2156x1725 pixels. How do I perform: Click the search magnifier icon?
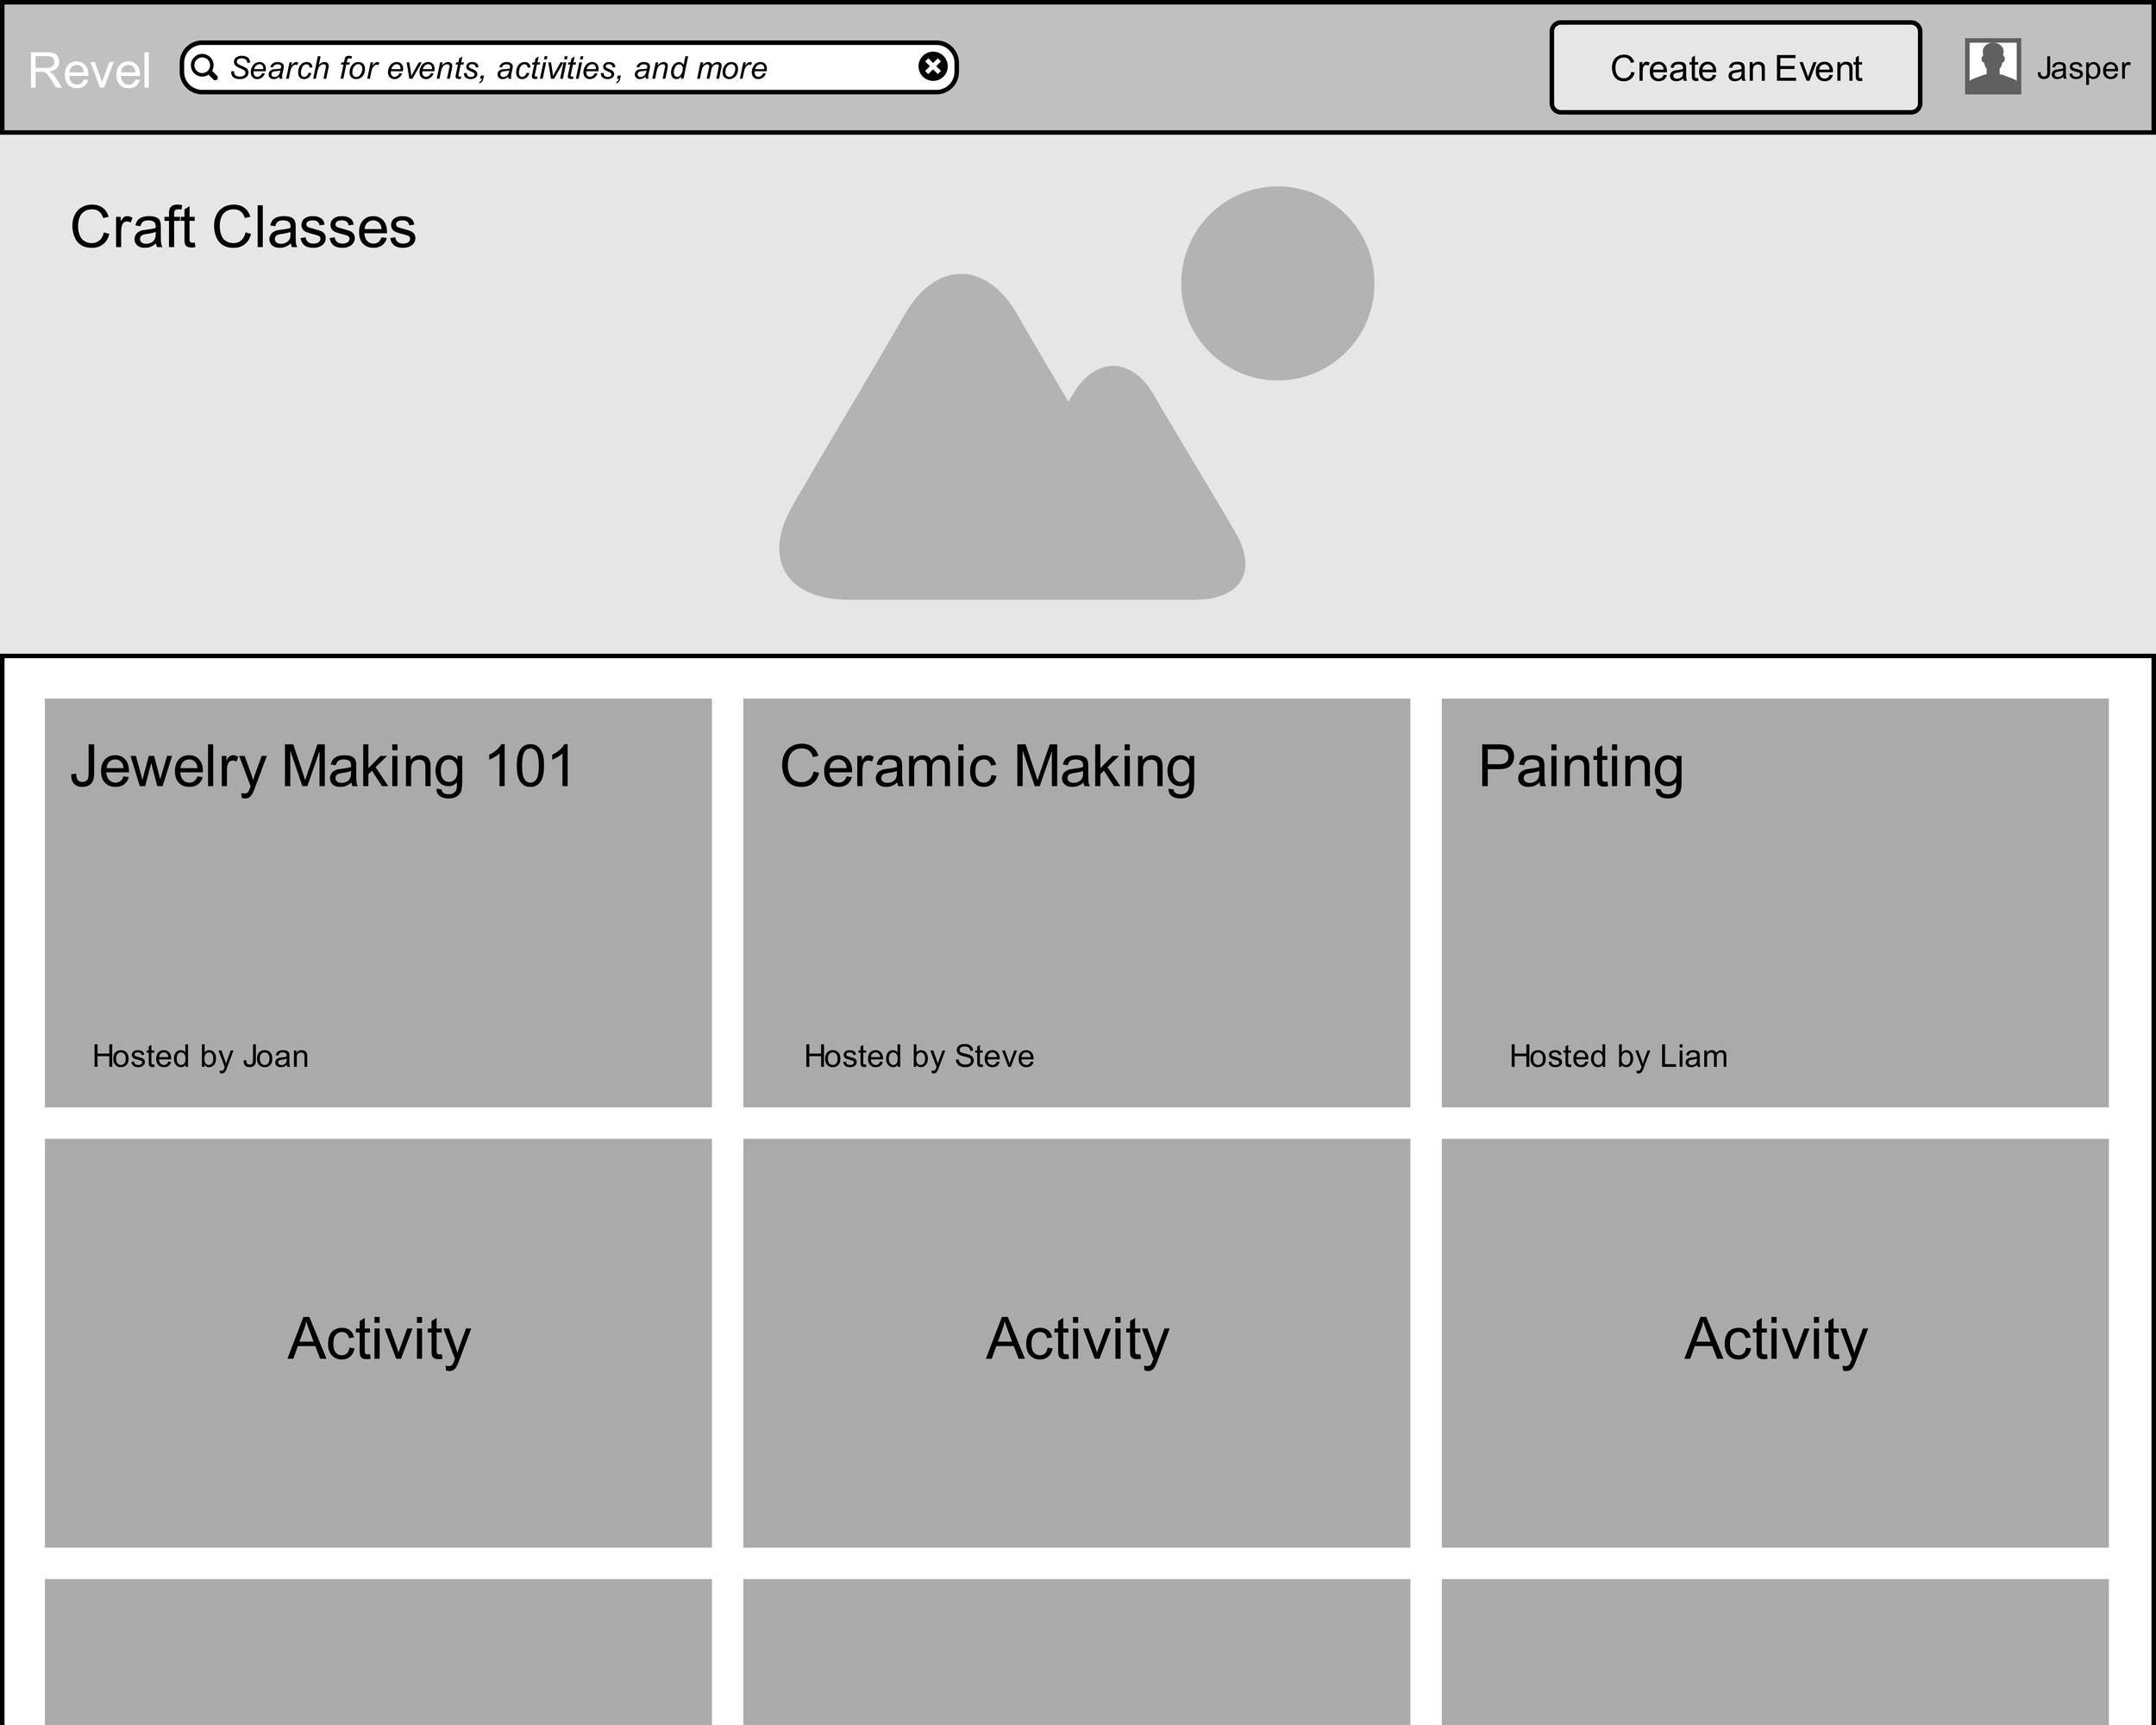(x=204, y=67)
